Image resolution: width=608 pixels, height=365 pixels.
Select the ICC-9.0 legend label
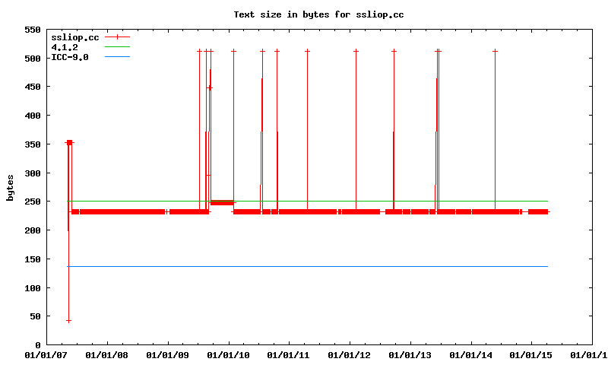pyautogui.click(x=69, y=57)
